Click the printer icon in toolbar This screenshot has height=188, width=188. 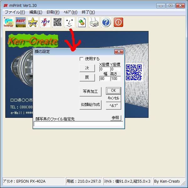coord(94,22)
